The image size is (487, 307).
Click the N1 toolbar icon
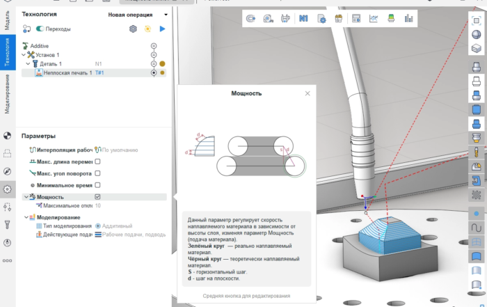(x=303, y=19)
